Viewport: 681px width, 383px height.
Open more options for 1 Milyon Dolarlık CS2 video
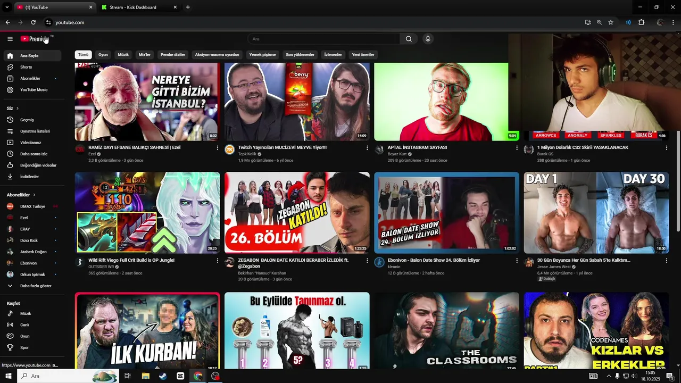[667, 148]
